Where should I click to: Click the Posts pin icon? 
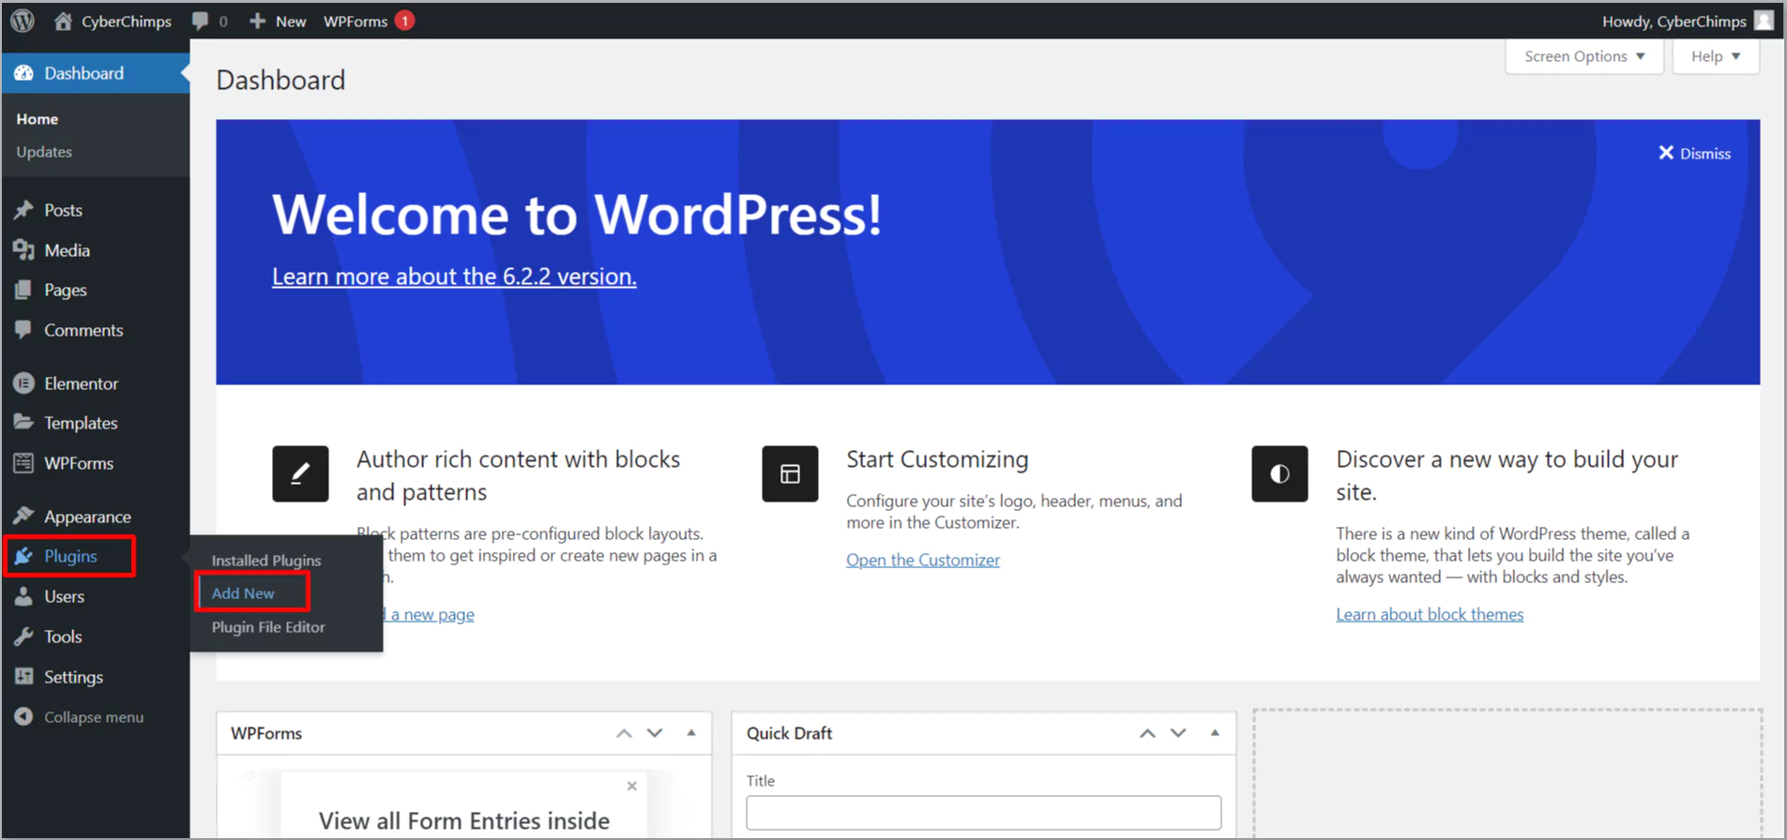(23, 210)
